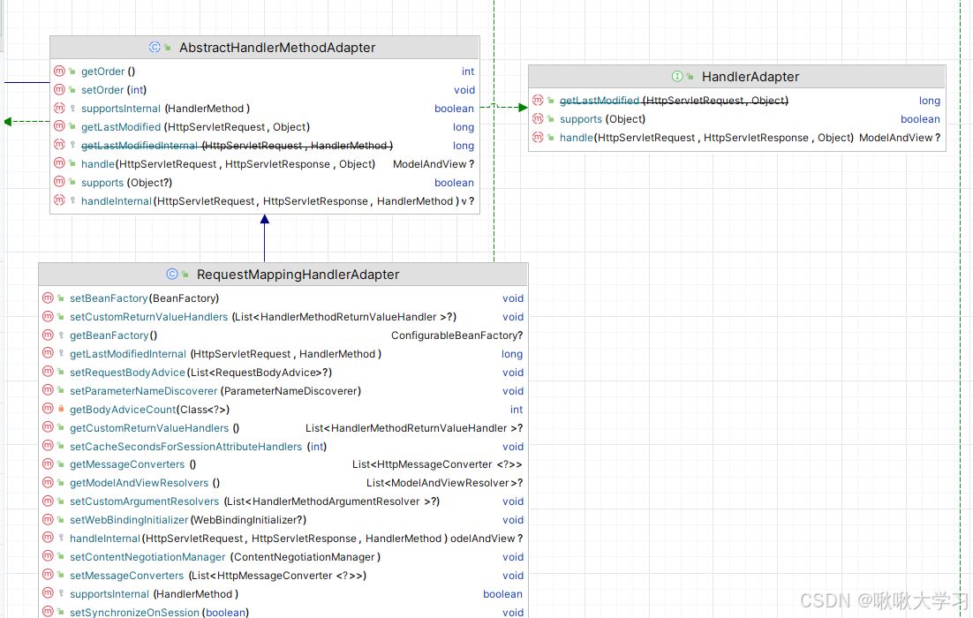Select the setBeanFactory(BeanFactory) method

coord(145,298)
